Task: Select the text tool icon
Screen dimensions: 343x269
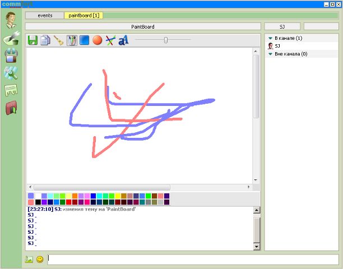Action: coord(123,40)
